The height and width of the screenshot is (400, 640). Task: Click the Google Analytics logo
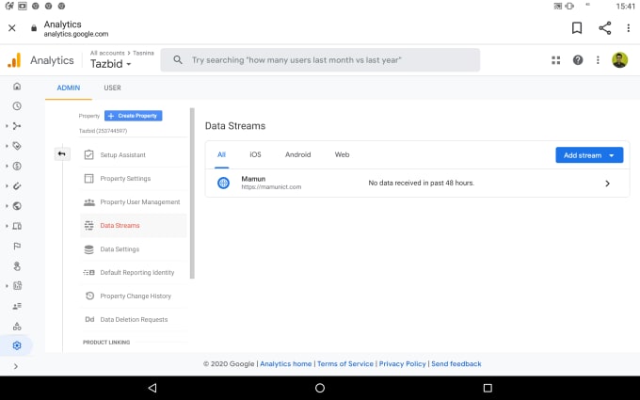14,60
